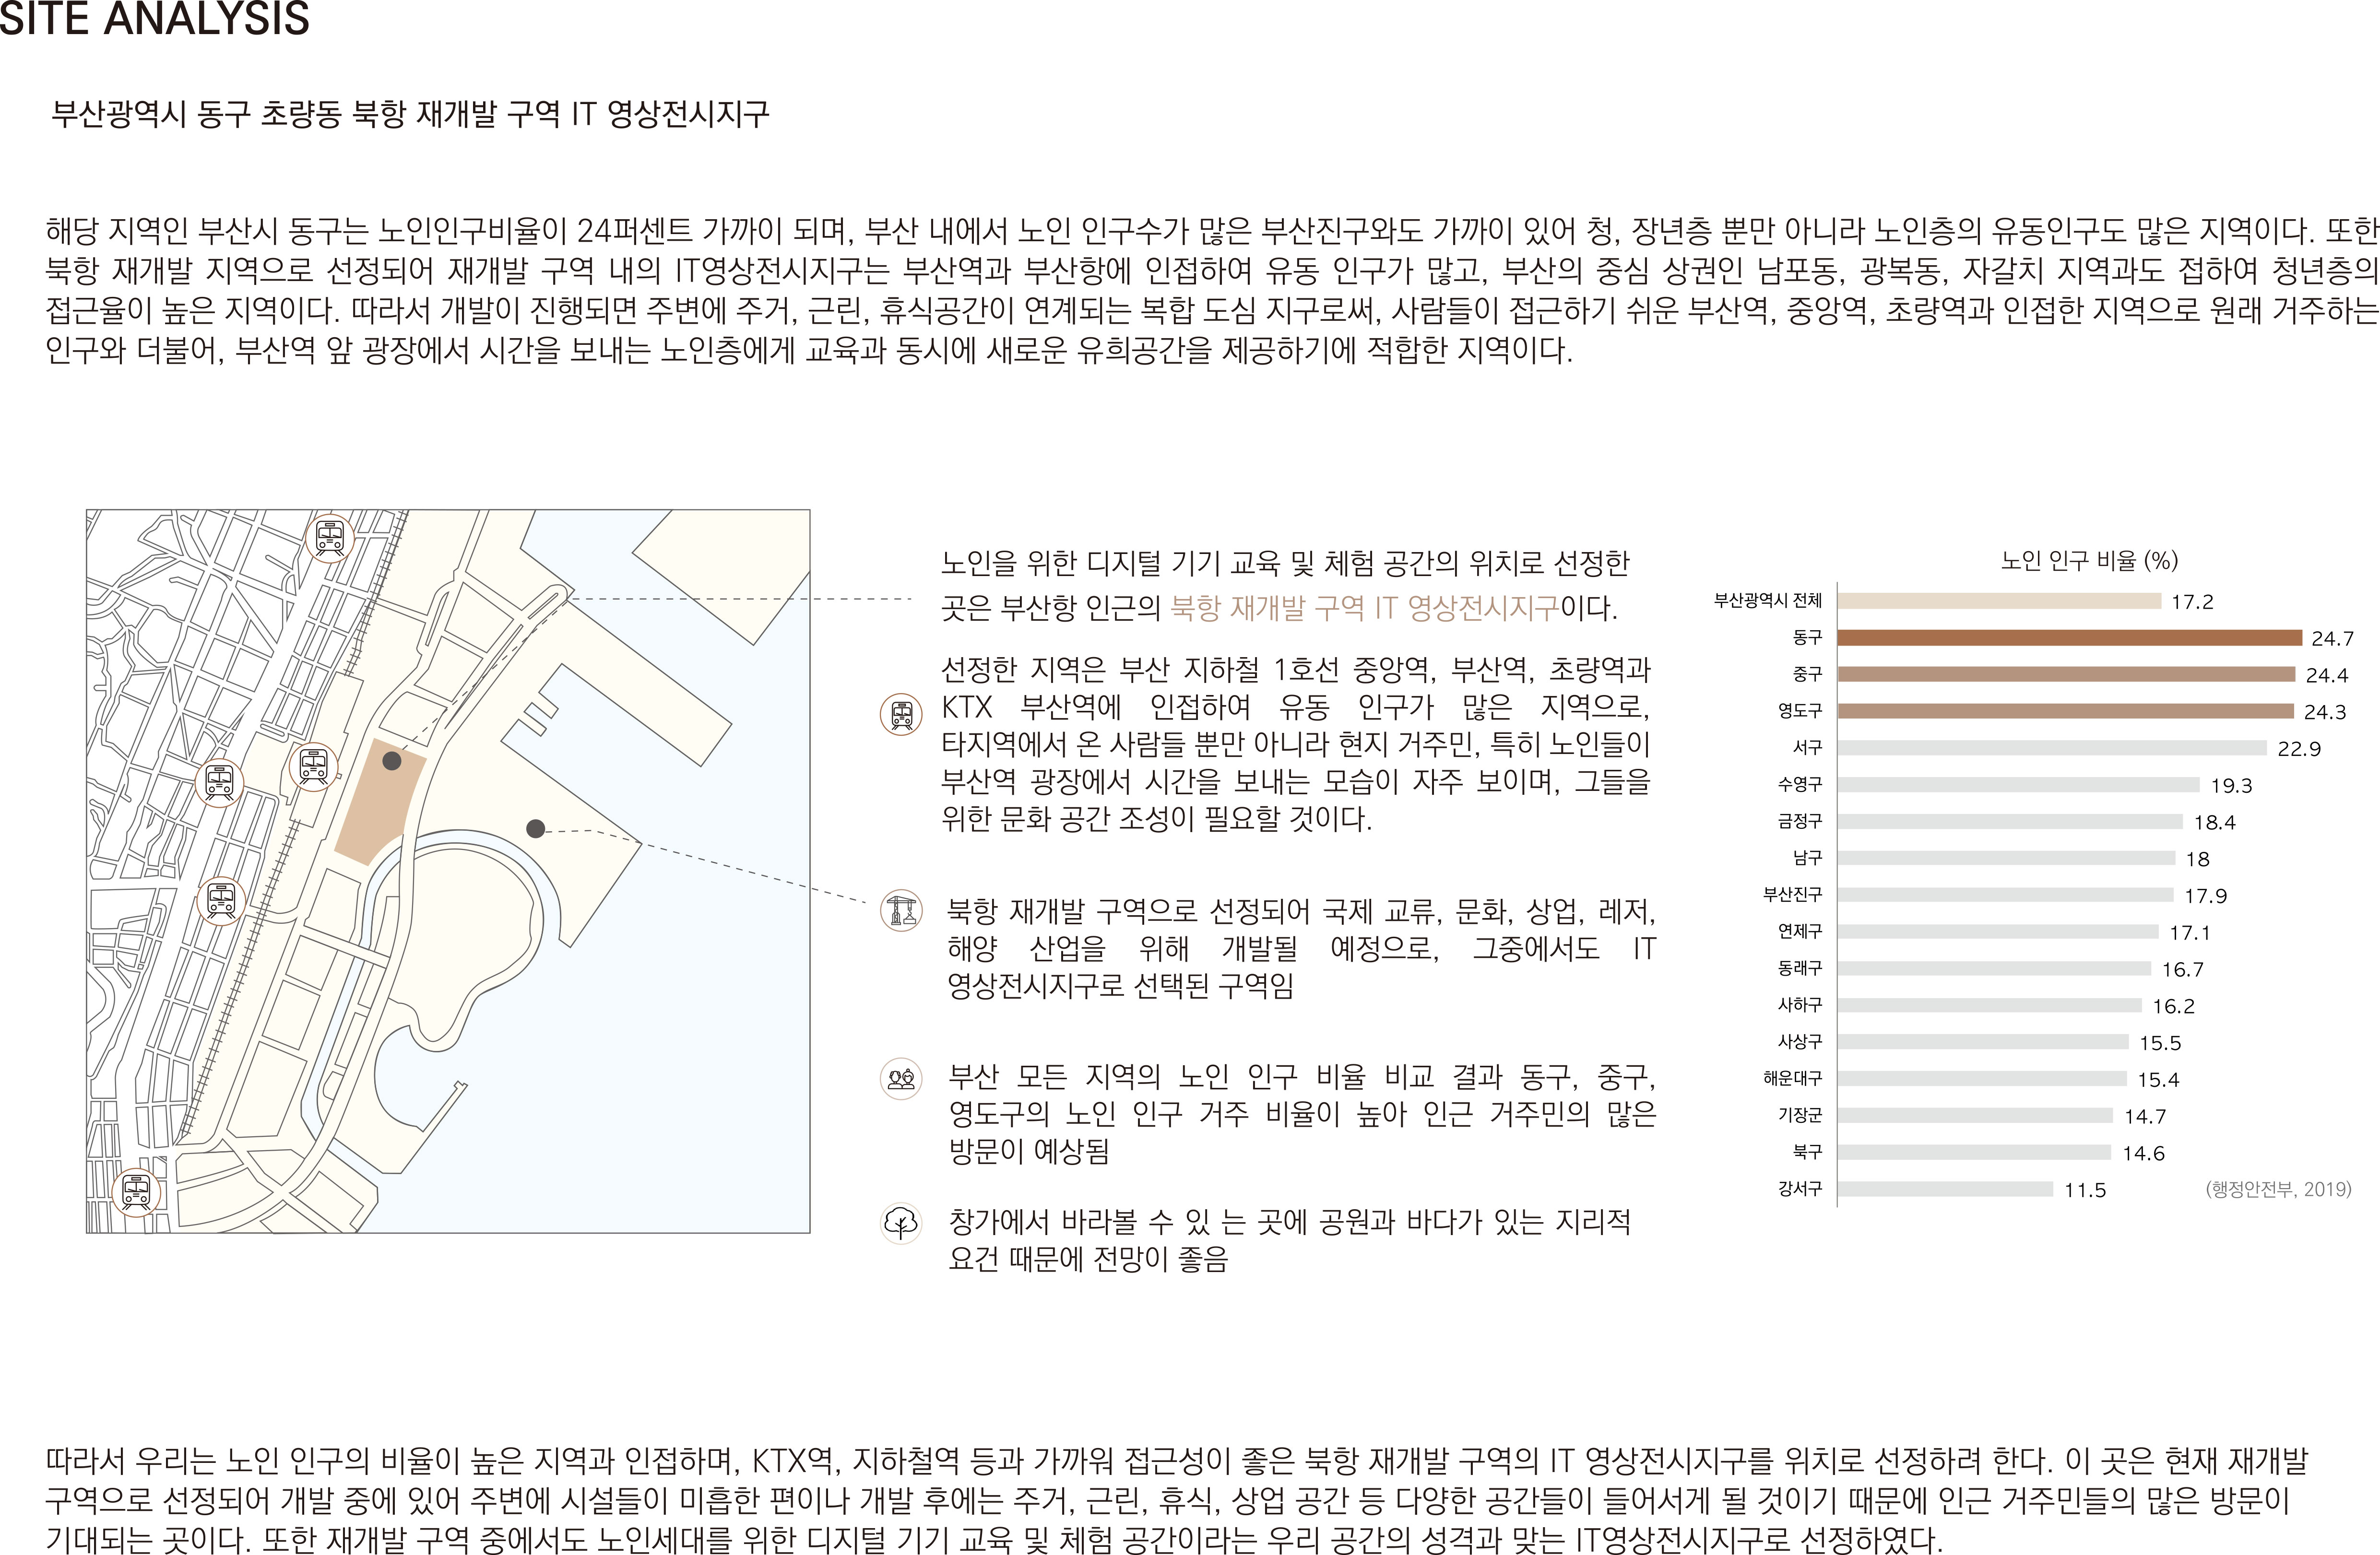Click the 해운대구 label in the chart

pos(1792,1078)
